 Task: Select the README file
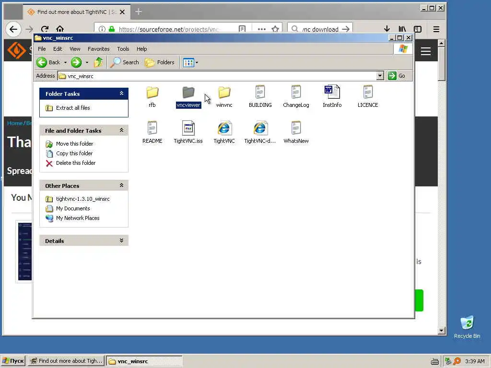152,132
